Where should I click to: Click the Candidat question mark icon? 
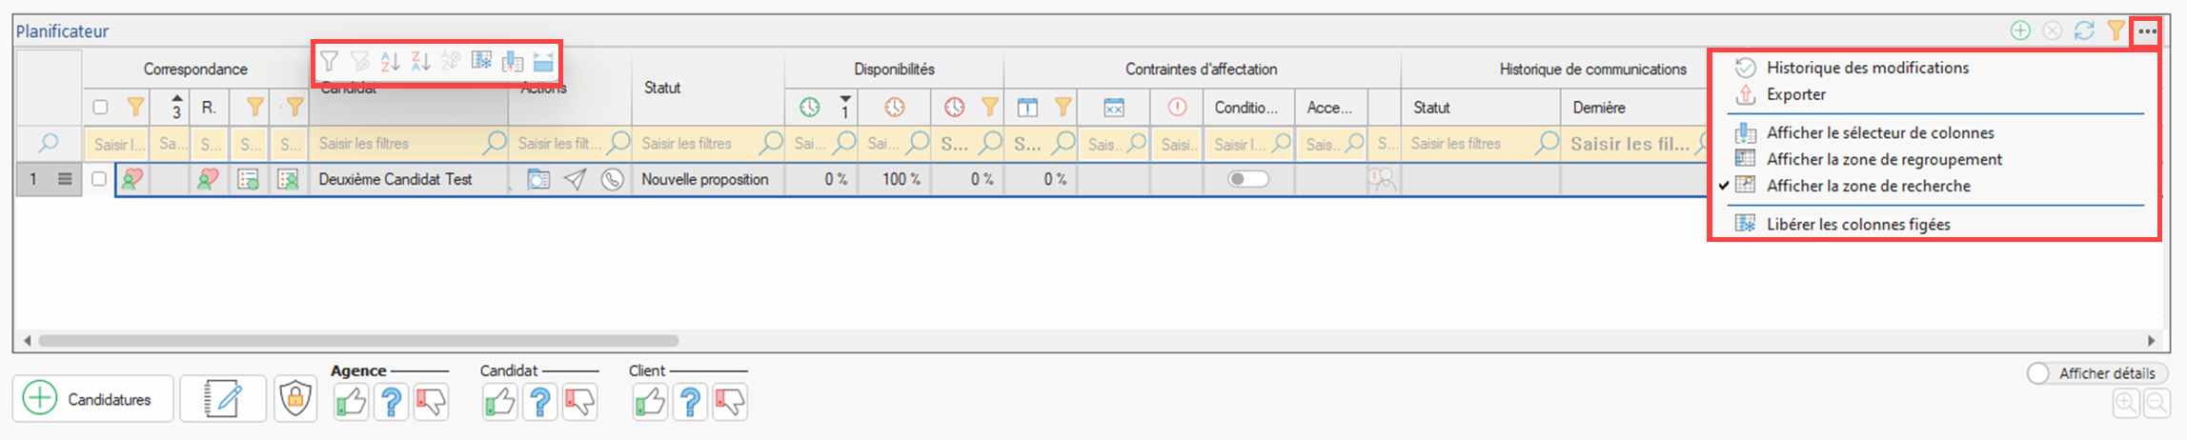(539, 402)
